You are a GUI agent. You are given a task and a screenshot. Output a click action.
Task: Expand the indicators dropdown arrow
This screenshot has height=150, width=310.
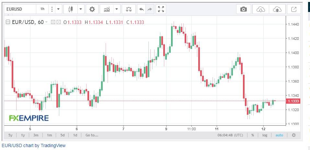[117, 9]
